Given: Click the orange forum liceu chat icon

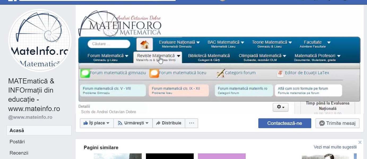Looking at the screenshot, I should click(154, 73).
